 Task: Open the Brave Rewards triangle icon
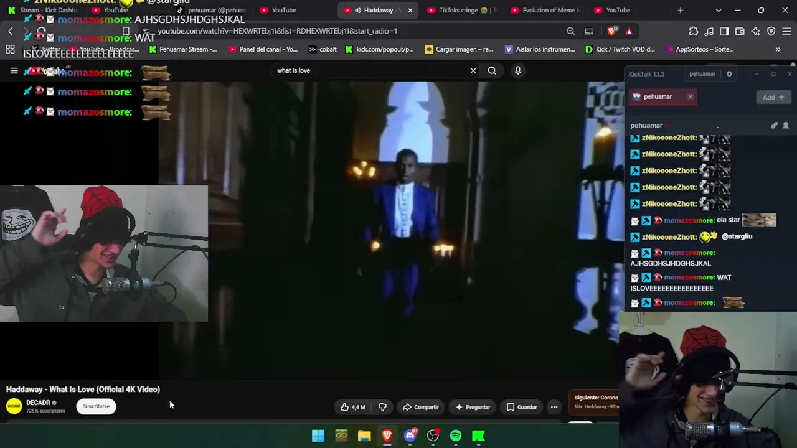coord(629,31)
